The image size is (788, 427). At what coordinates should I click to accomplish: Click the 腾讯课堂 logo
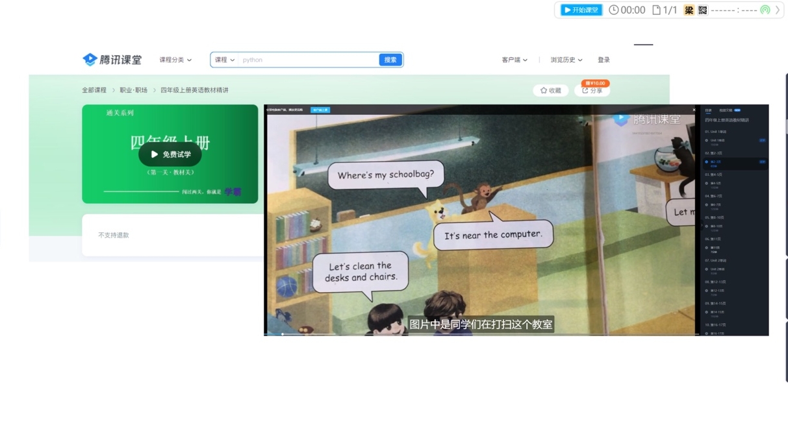[112, 60]
